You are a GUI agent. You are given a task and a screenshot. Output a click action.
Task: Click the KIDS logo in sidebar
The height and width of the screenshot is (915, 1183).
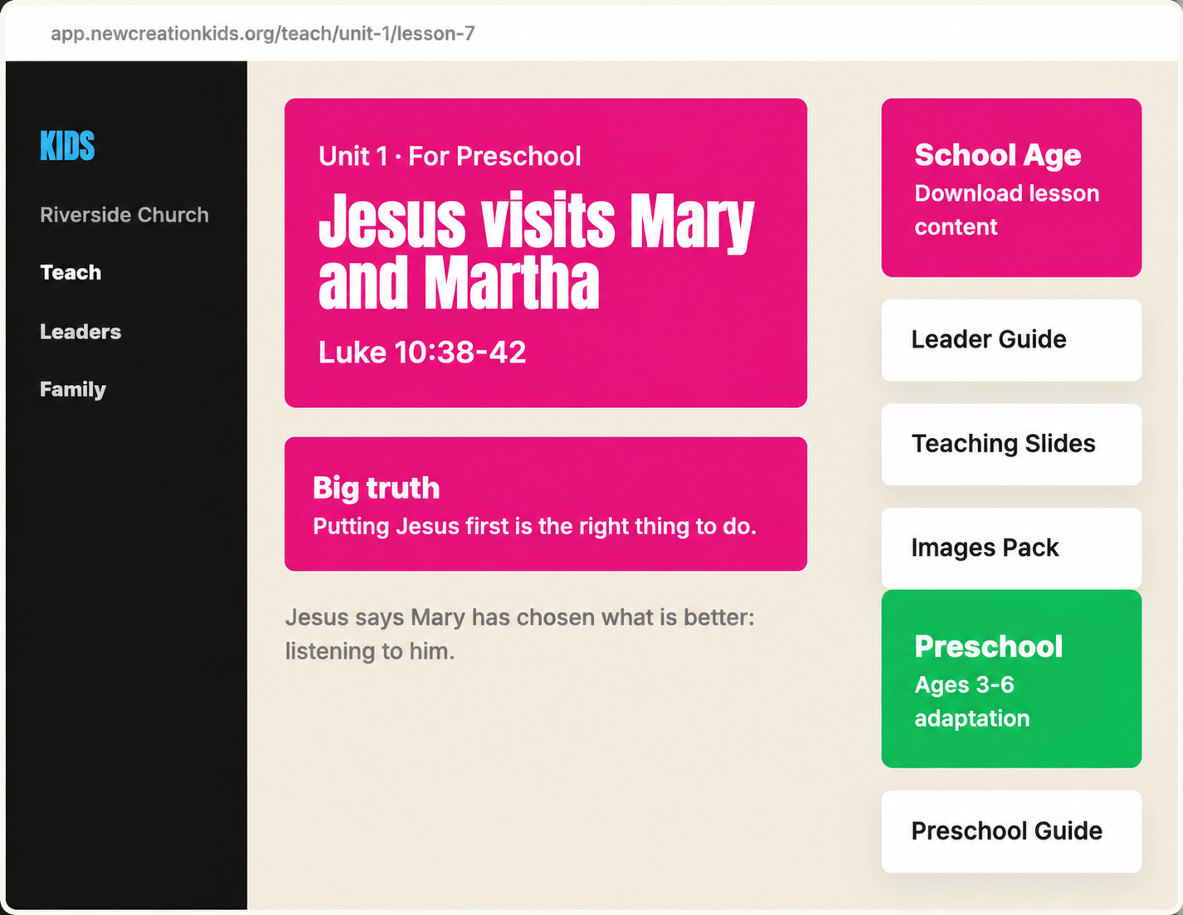[x=67, y=146]
